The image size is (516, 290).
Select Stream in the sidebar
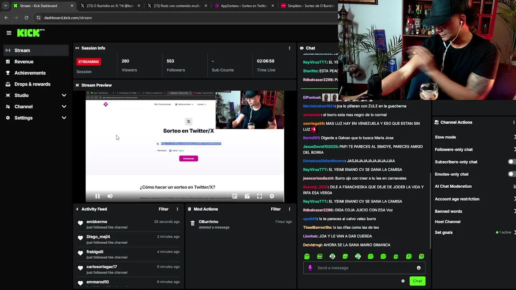36,50
